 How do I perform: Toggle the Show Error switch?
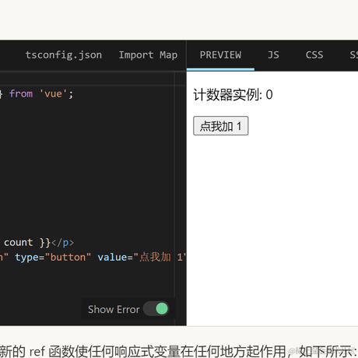point(156,309)
